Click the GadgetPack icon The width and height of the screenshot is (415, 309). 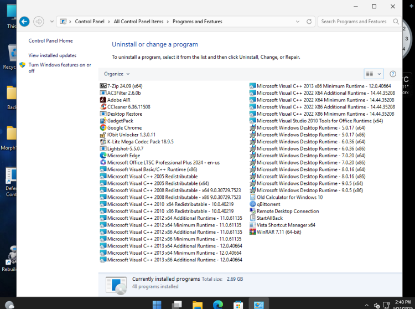point(103,121)
